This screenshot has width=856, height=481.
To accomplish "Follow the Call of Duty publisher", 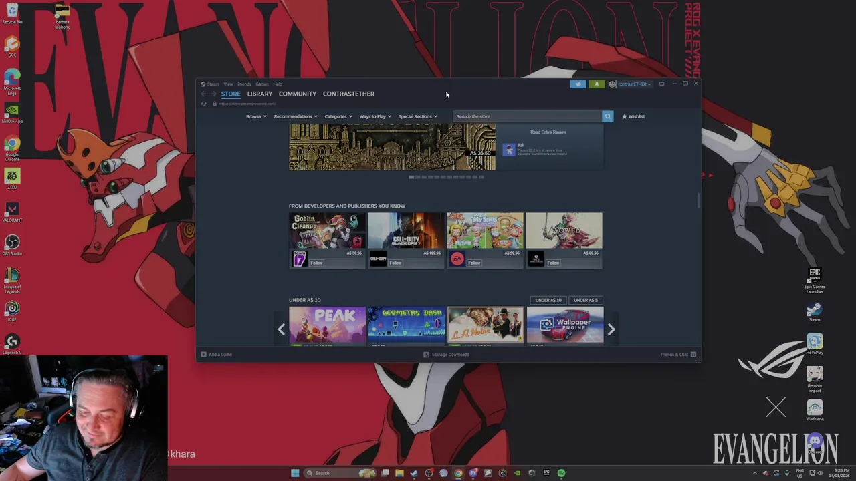I will click(x=395, y=263).
